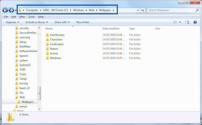Screen dimensions: 202x125
Task: Click the change view icon
Action: pyautogui.click(x=175, y=22)
